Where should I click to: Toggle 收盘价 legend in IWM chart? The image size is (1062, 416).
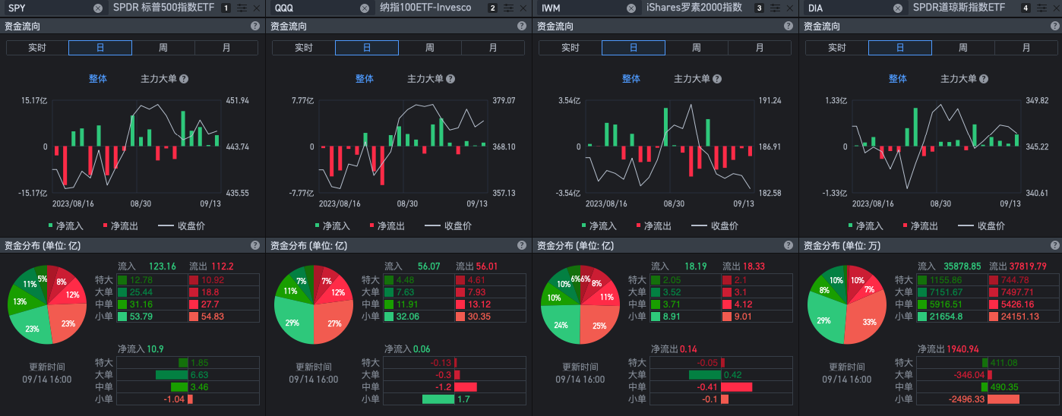tap(715, 226)
